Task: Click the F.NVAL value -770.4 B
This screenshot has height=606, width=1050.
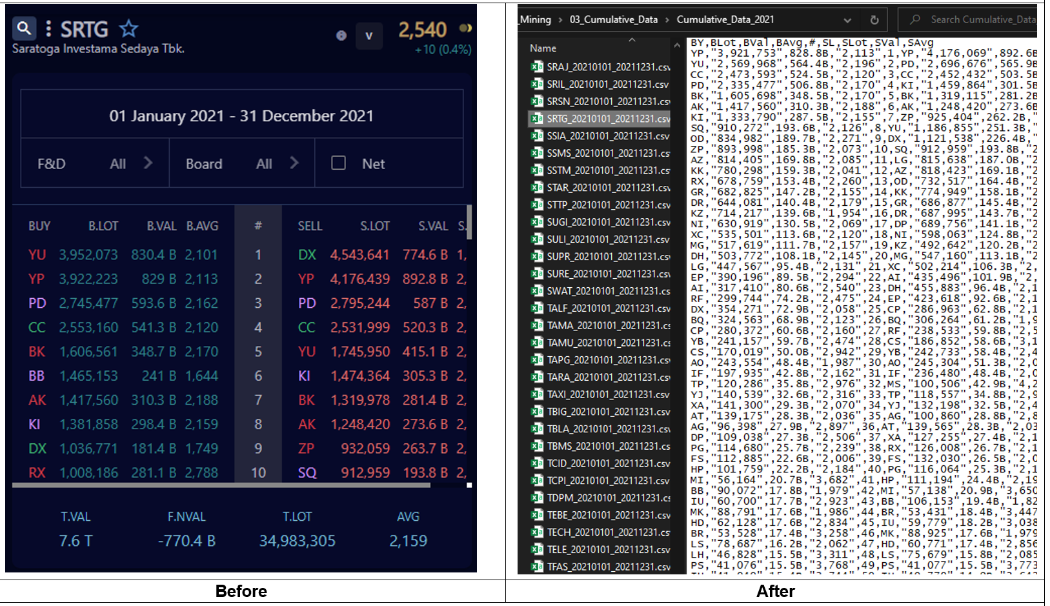Action: (x=187, y=541)
